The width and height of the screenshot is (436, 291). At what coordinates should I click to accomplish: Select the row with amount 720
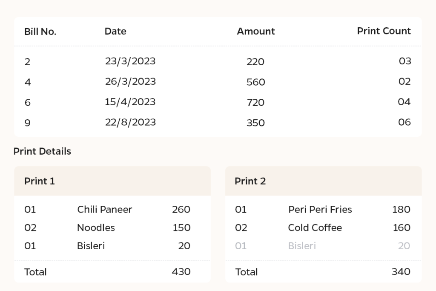tap(218, 102)
